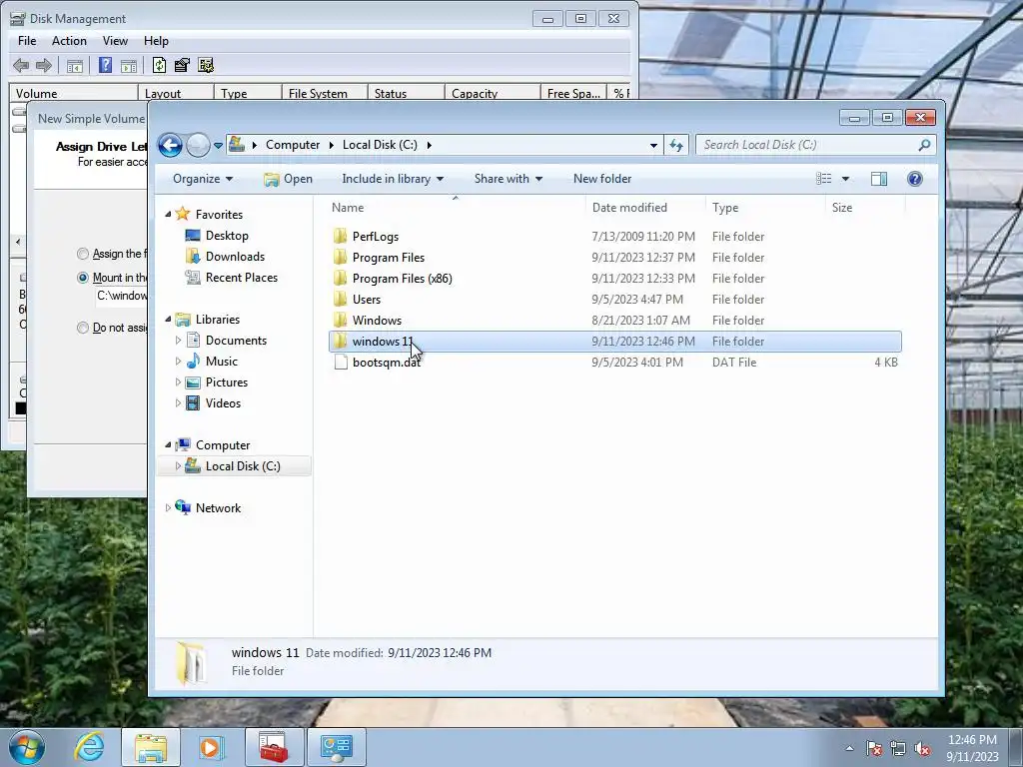Open the Share with dropdown
The width and height of the screenshot is (1023, 767).
tap(509, 179)
